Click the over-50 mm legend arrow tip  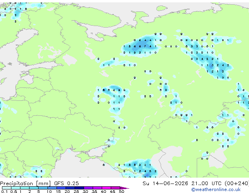coord(124,188)
